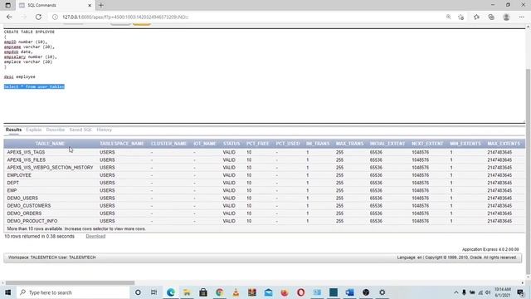Switch to the Explain tab
The height and width of the screenshot is (299, 531).
pos(33,130)
